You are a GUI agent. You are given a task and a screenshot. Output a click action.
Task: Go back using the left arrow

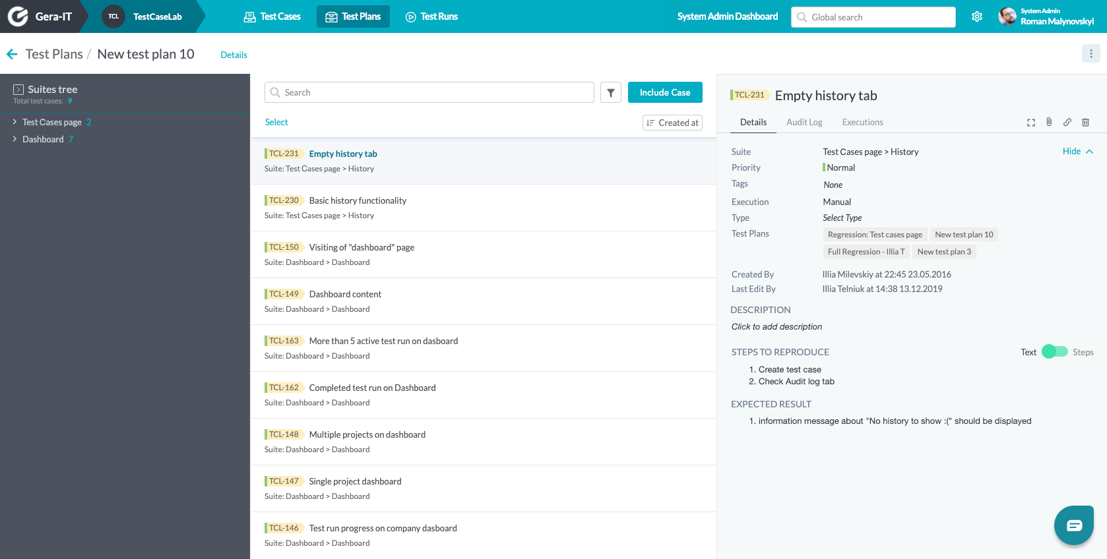pos(12,54)
